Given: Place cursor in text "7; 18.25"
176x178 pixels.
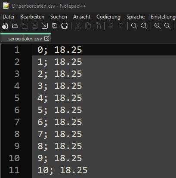Looking at the screenshot, I should point(60,134).
